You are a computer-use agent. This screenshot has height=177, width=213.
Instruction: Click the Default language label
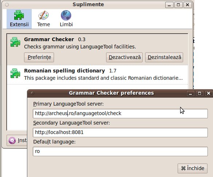click(x=54, y=142)
